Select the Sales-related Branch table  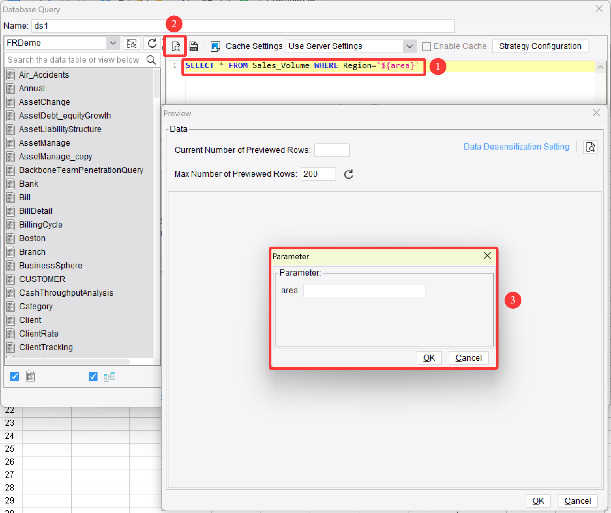32,252
